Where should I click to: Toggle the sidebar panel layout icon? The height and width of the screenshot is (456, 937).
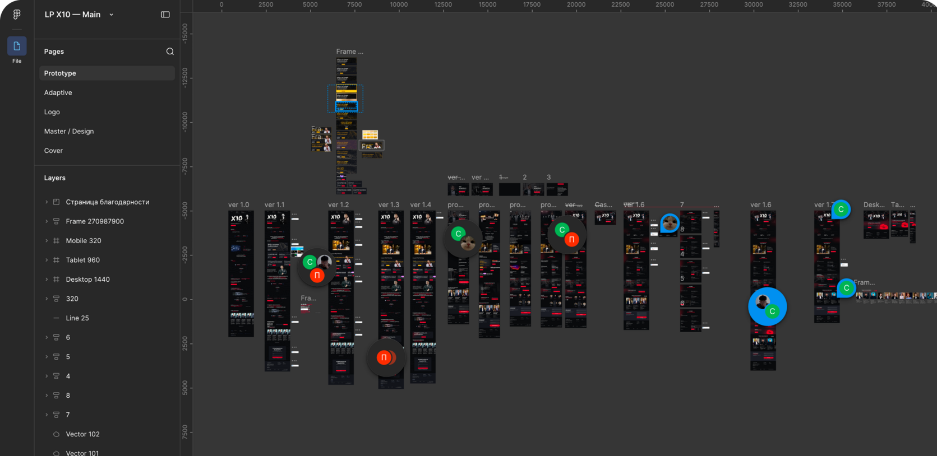tap(165, 15)
